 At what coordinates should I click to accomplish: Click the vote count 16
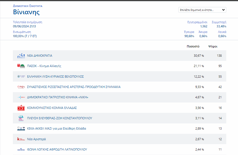pyautogui.click(x=220, y=108)
